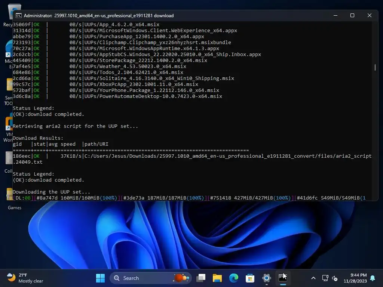
Task: Click the #3de73a 187MiB/187MiB progress entry
Action: click(x=164, y=198)
